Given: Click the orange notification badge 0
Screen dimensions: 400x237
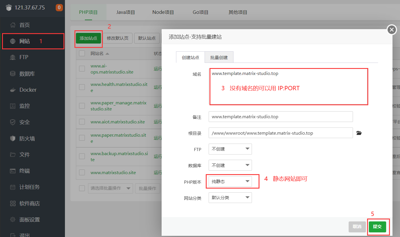Looking at the screenshot, I should point(59,7).
